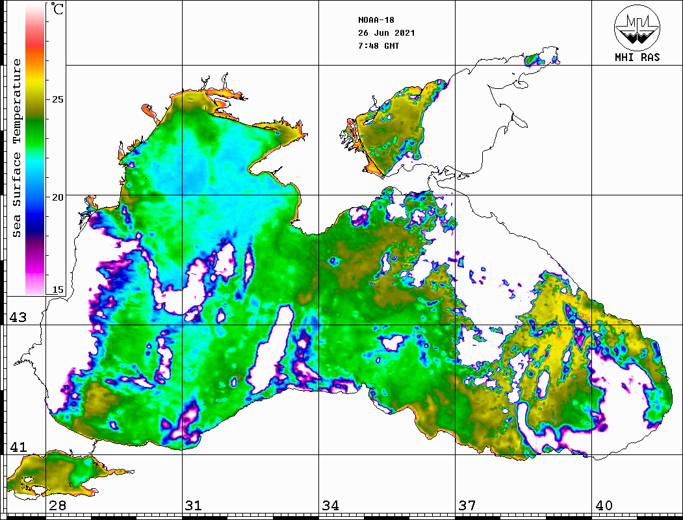Click the Sea Surface Temperature legend title
This screenshot has width=683, height=520.
(16, 149)
